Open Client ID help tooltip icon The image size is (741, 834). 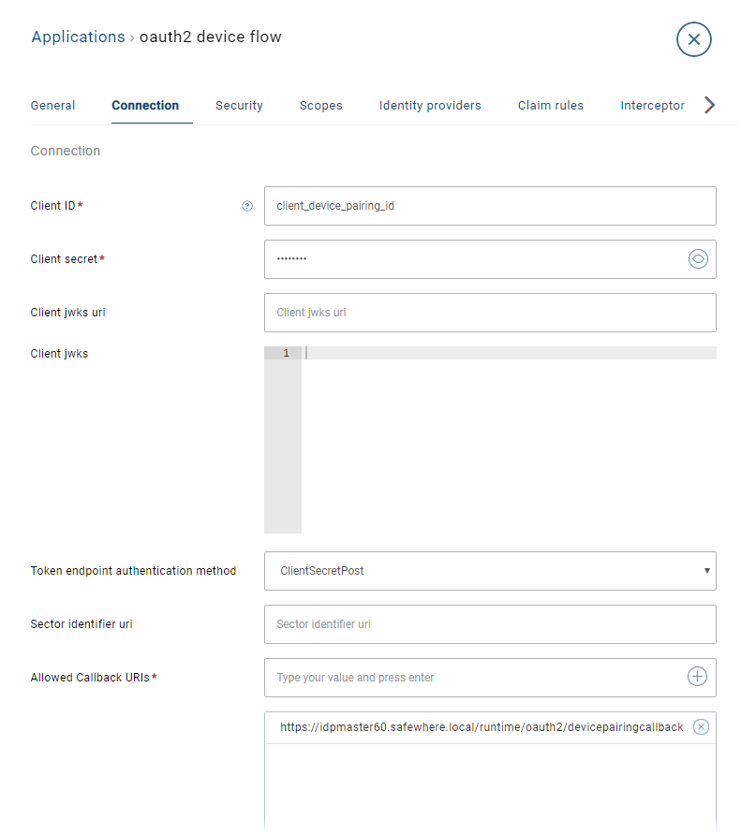[x=247, y=206]
